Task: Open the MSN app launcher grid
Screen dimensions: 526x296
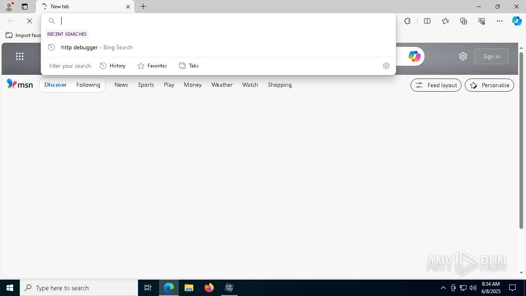Action: click(x=20, y=56)
